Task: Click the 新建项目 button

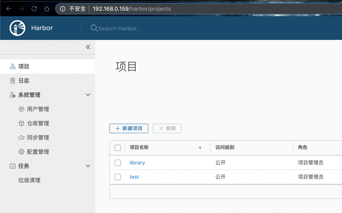Action: tap(129, 128)
